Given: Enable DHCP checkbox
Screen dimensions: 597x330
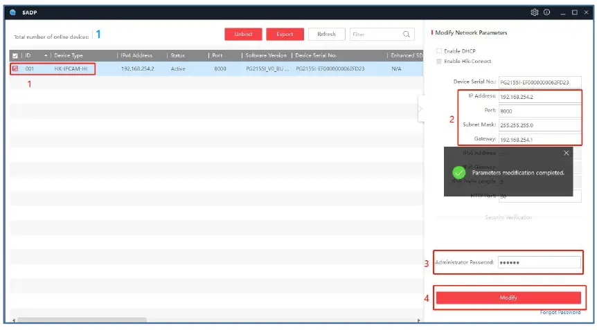Looking at the screenshot, I should [x=438, y=51].
